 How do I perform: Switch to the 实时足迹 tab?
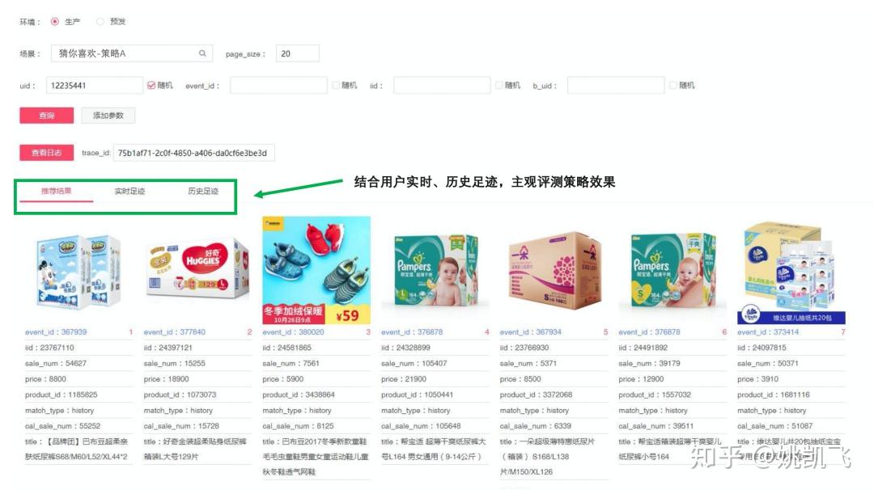(129, 191)
